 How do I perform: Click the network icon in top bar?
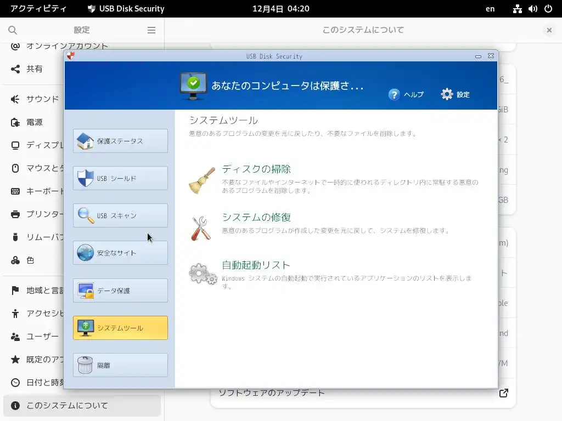[x=517, y=9]
